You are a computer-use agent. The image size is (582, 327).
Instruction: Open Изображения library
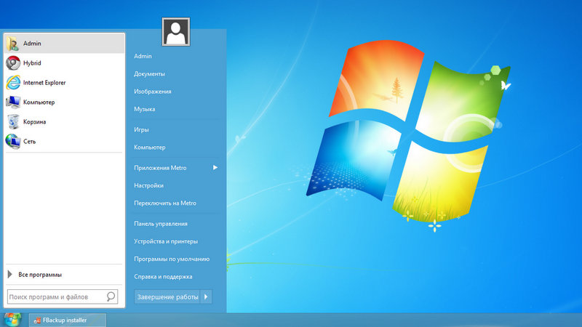pyautogui.click(x=153, y=92)
